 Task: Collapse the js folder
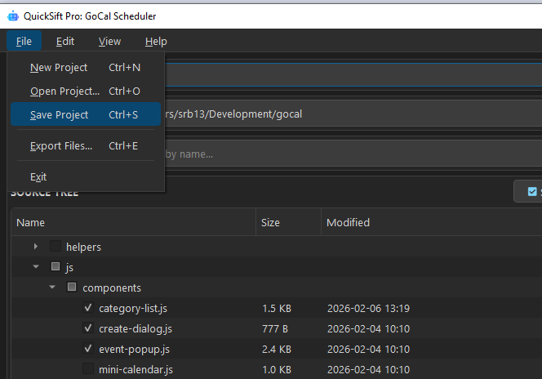(x=35, y=267)
